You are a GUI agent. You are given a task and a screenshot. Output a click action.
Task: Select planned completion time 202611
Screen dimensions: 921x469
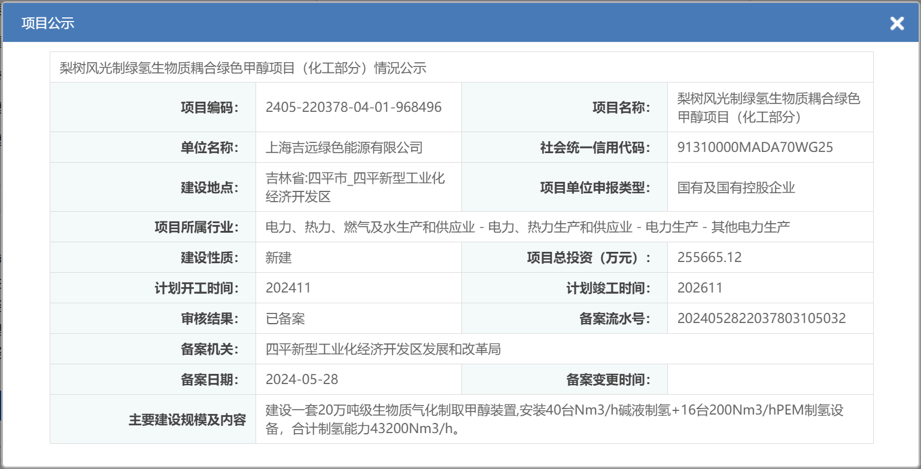(700, 288)
